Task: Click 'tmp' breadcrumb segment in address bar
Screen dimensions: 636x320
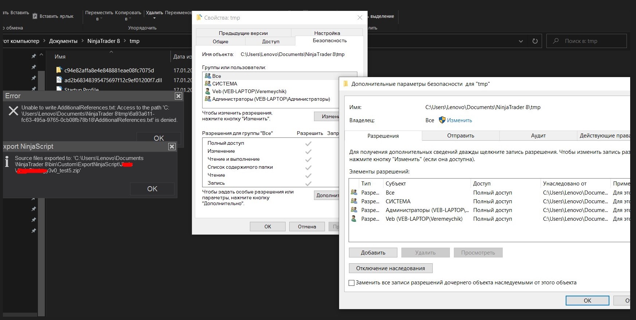Action: 134,41
